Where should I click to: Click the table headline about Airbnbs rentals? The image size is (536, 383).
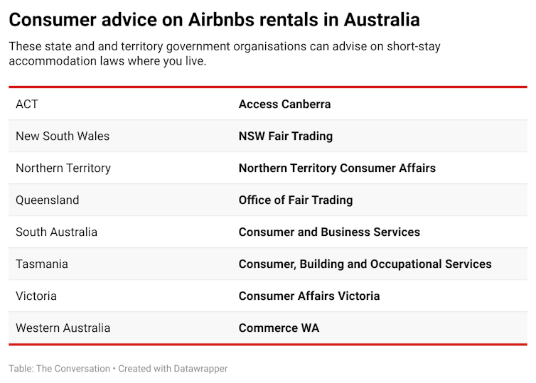pyautogui.click(x=215, y=19)
